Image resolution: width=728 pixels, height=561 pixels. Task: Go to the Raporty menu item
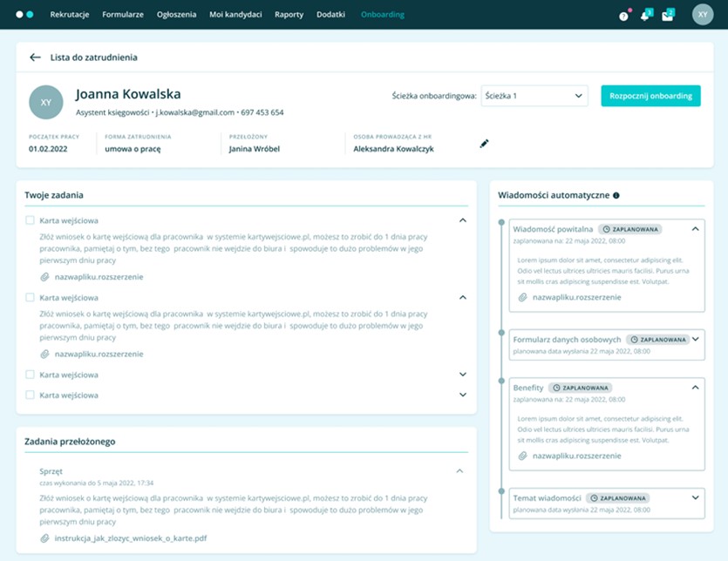tap(289, 15)
